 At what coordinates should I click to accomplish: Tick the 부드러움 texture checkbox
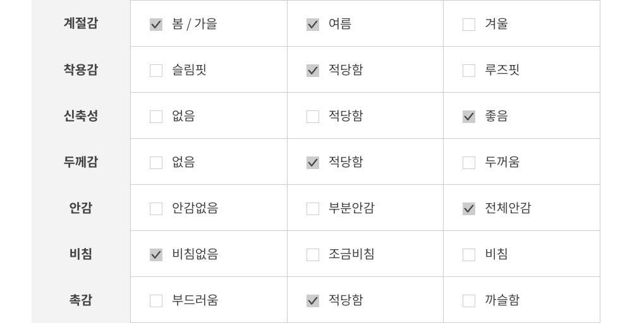[x=156, y=301]
